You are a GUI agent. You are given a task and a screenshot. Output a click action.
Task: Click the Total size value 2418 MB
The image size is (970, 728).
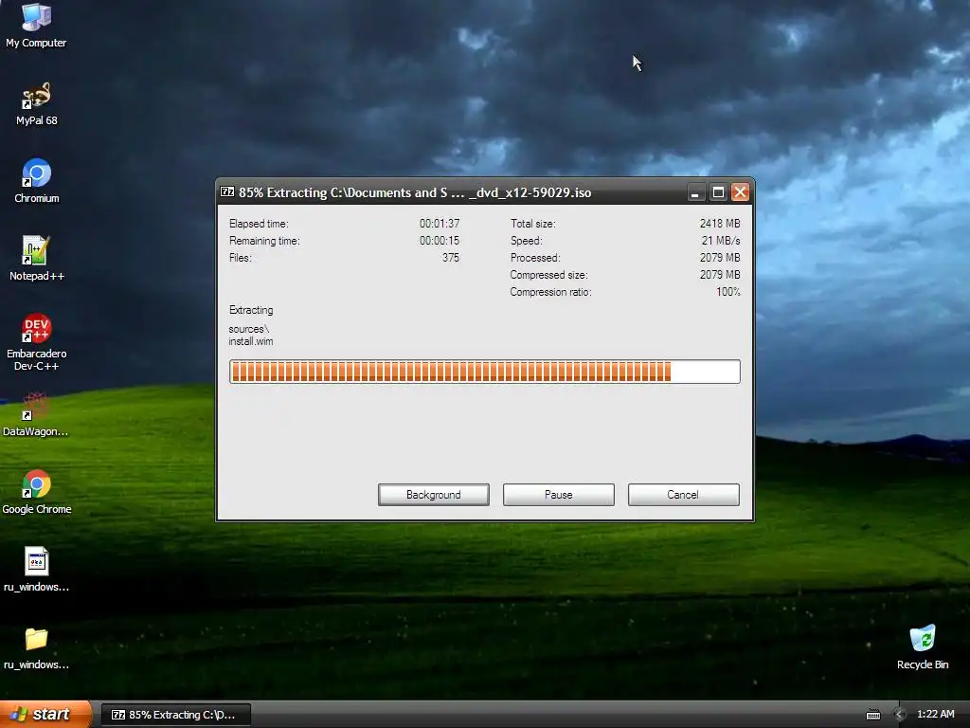click(720, 224)
